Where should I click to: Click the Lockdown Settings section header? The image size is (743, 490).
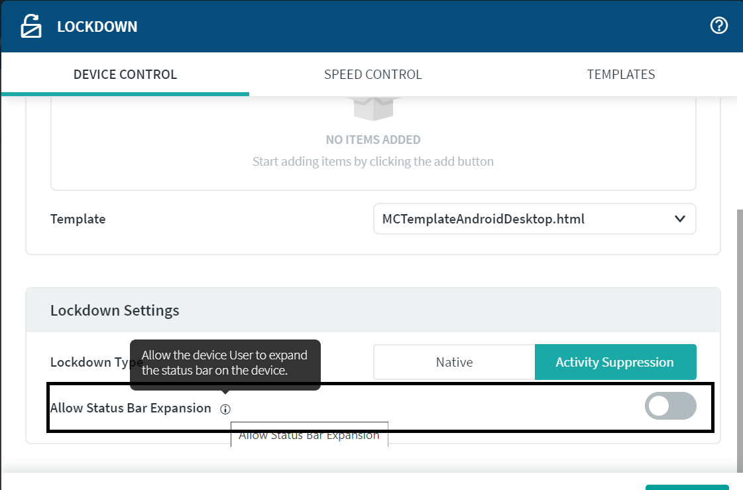click(115, 310)
